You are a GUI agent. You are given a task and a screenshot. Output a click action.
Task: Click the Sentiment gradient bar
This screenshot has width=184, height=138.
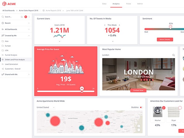click(164, 29)
